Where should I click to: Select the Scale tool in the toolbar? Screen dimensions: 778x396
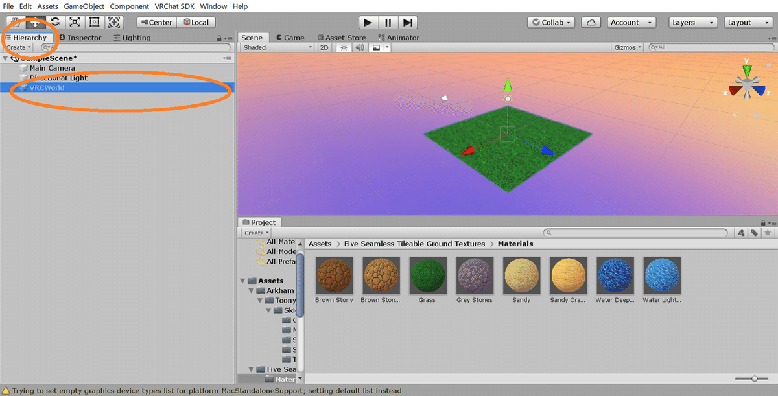coord(75,22)
